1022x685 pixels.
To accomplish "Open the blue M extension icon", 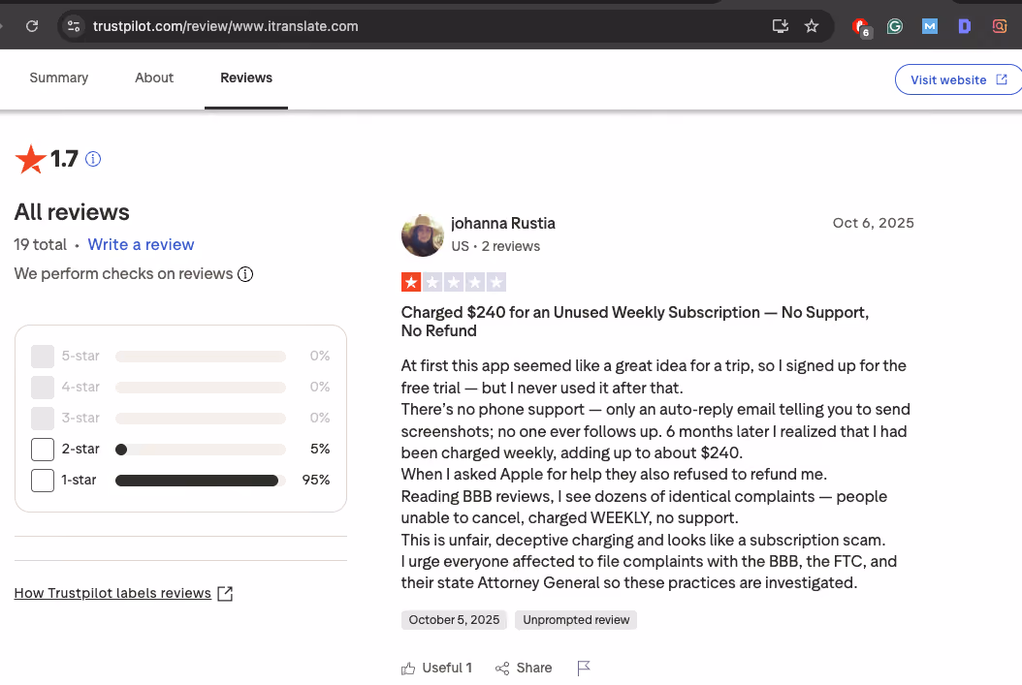I will pos(930,26).
